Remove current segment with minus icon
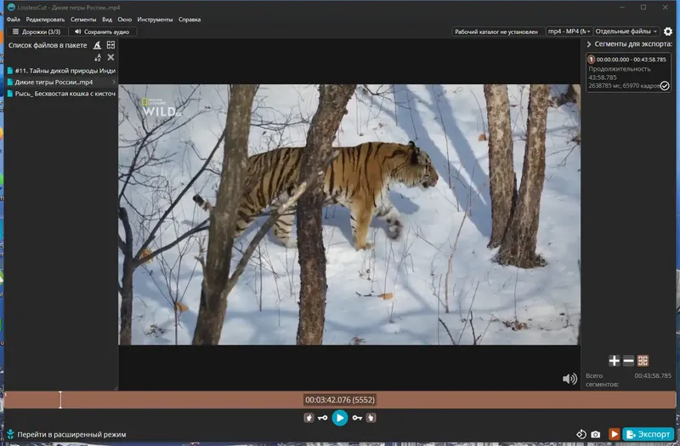This screenshot has width=680, height=446. pos(628,361)
